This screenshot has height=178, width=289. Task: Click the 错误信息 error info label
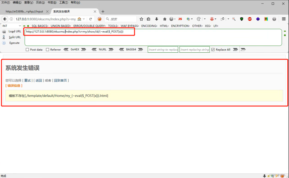[14, 85]
